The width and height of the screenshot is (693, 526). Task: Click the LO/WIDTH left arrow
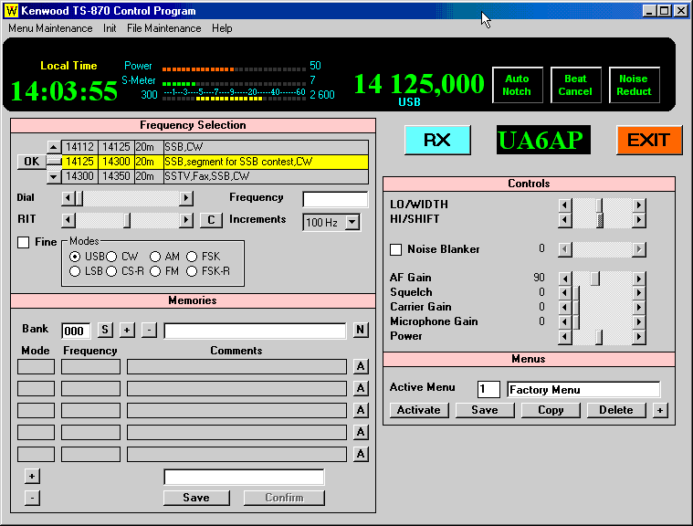pos(564,205)
